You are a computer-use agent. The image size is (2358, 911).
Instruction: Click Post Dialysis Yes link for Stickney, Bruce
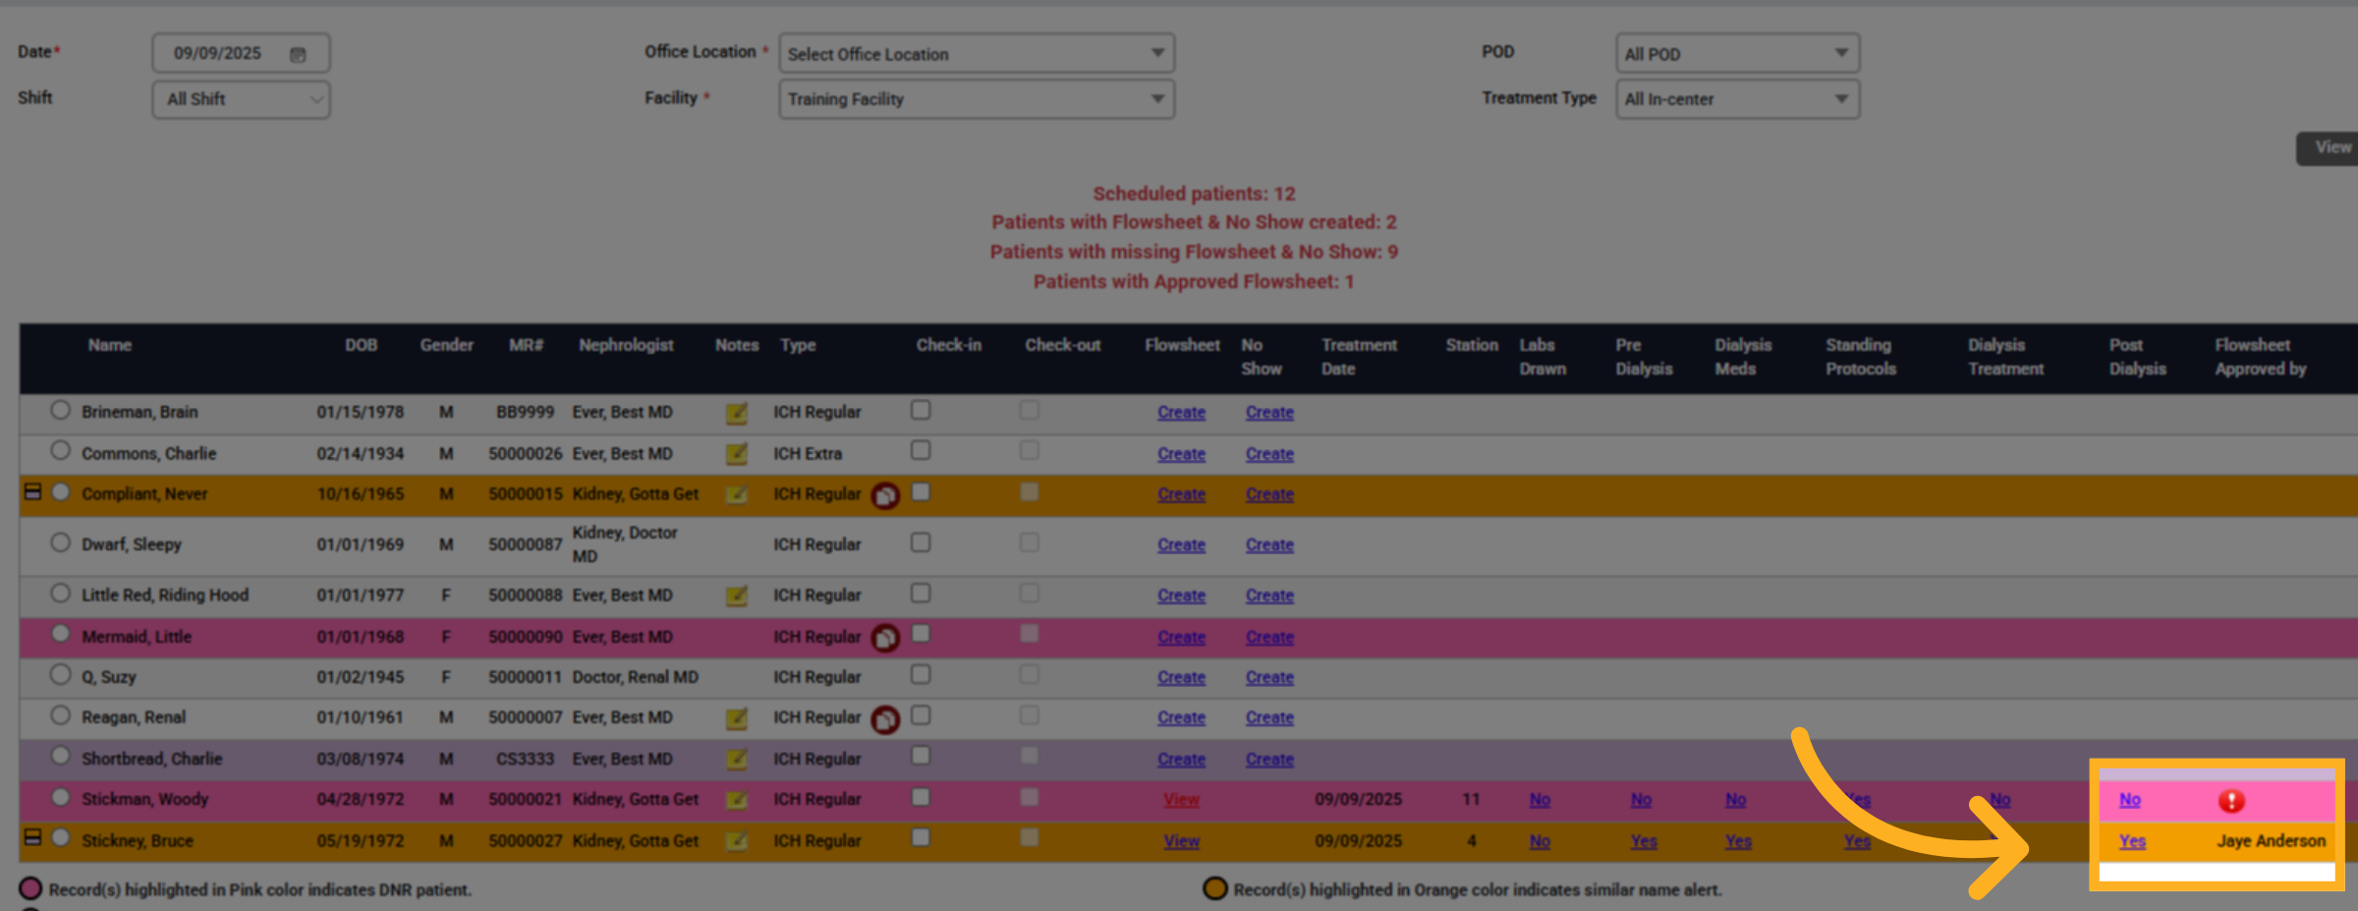coord(2132,841)
